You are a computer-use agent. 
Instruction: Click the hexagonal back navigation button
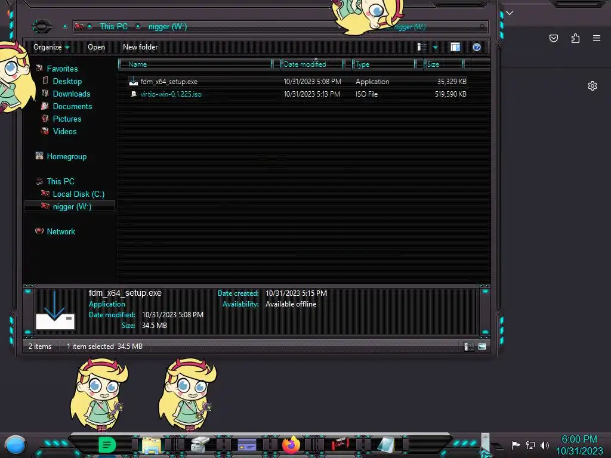click(x=41, y=26)
